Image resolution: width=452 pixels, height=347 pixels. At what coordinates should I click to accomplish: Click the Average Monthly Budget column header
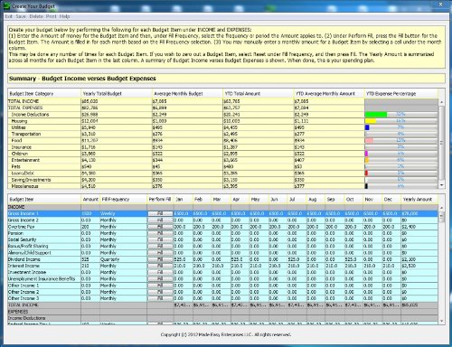click(187, 94)
